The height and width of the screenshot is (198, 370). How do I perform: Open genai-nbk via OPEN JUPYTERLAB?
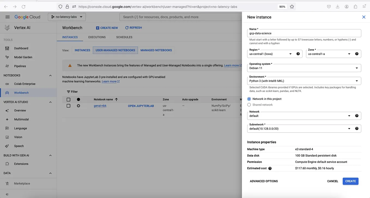click(141, 106)
